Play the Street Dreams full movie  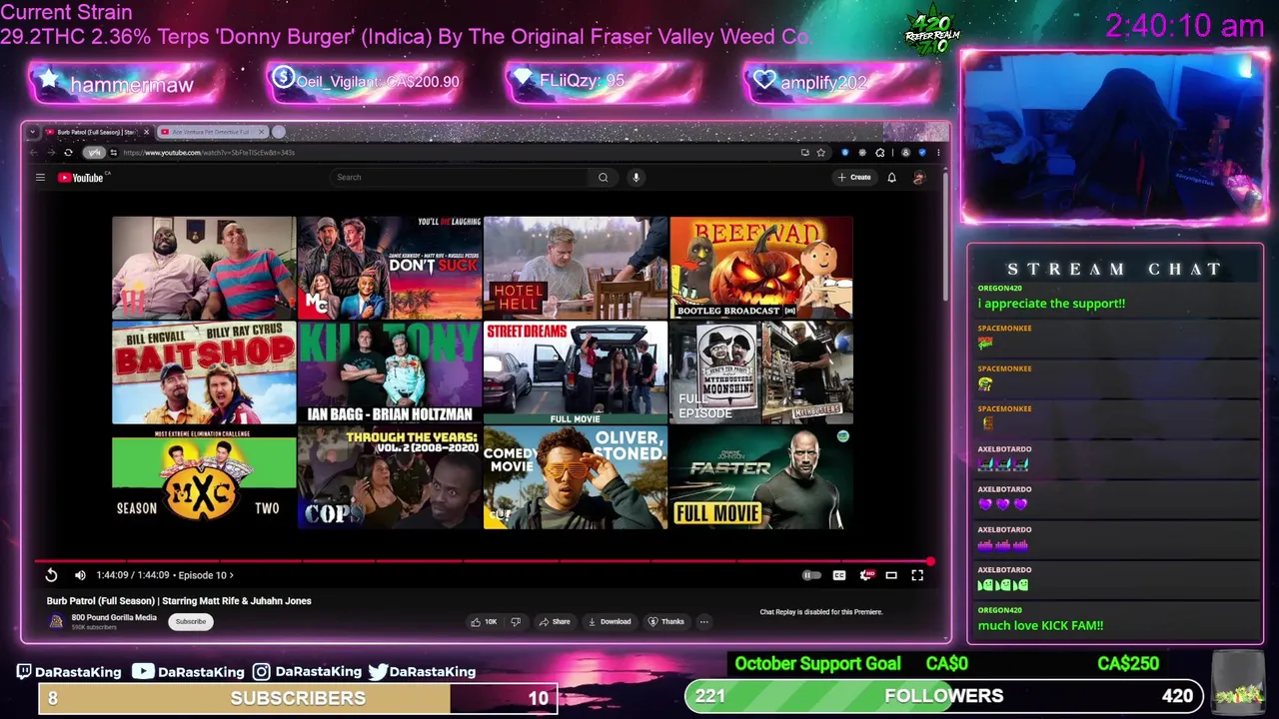[x=576, y=373]
